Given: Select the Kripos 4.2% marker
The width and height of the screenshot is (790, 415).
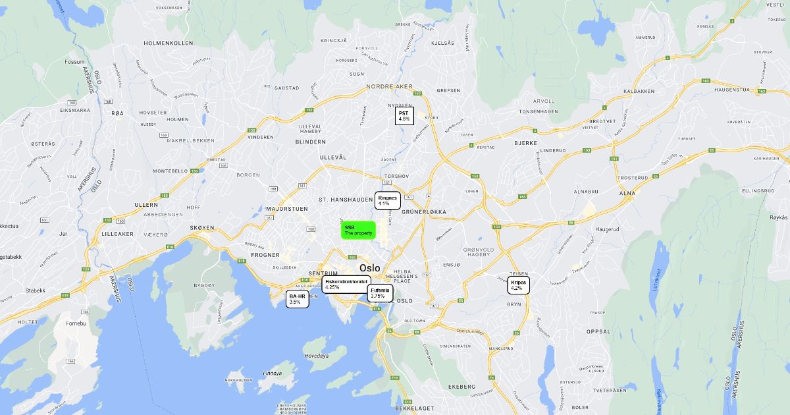Looking at the screenshot, I should coord(518,285).
